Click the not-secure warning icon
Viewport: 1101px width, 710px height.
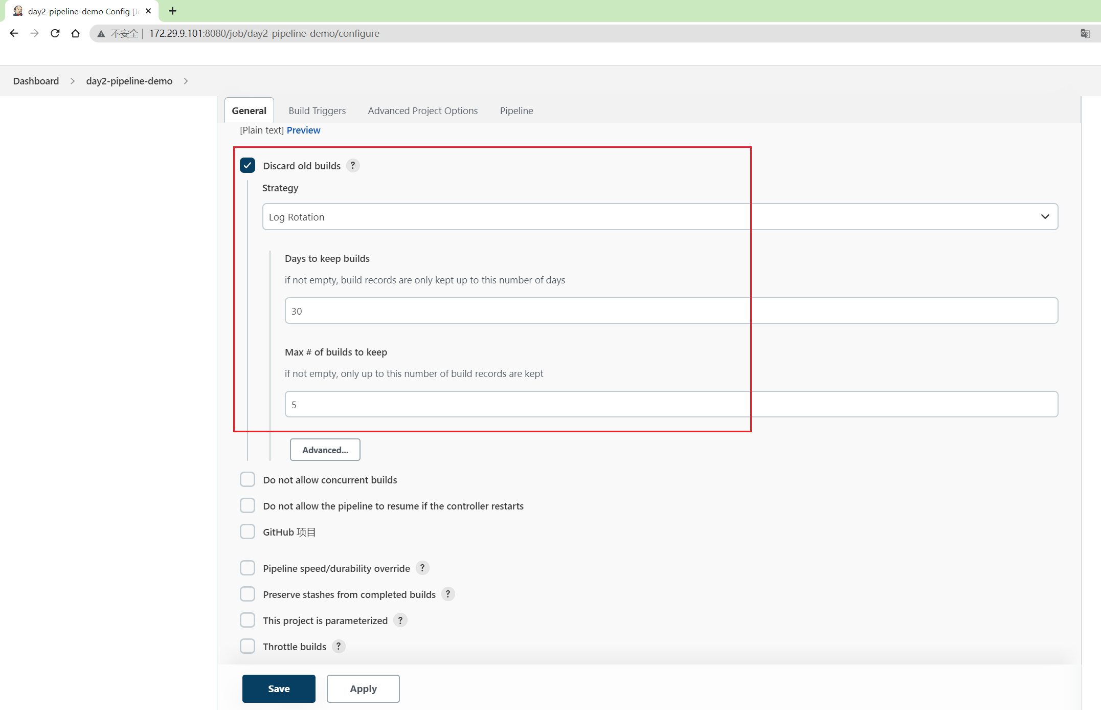click(x=101, y=34)
